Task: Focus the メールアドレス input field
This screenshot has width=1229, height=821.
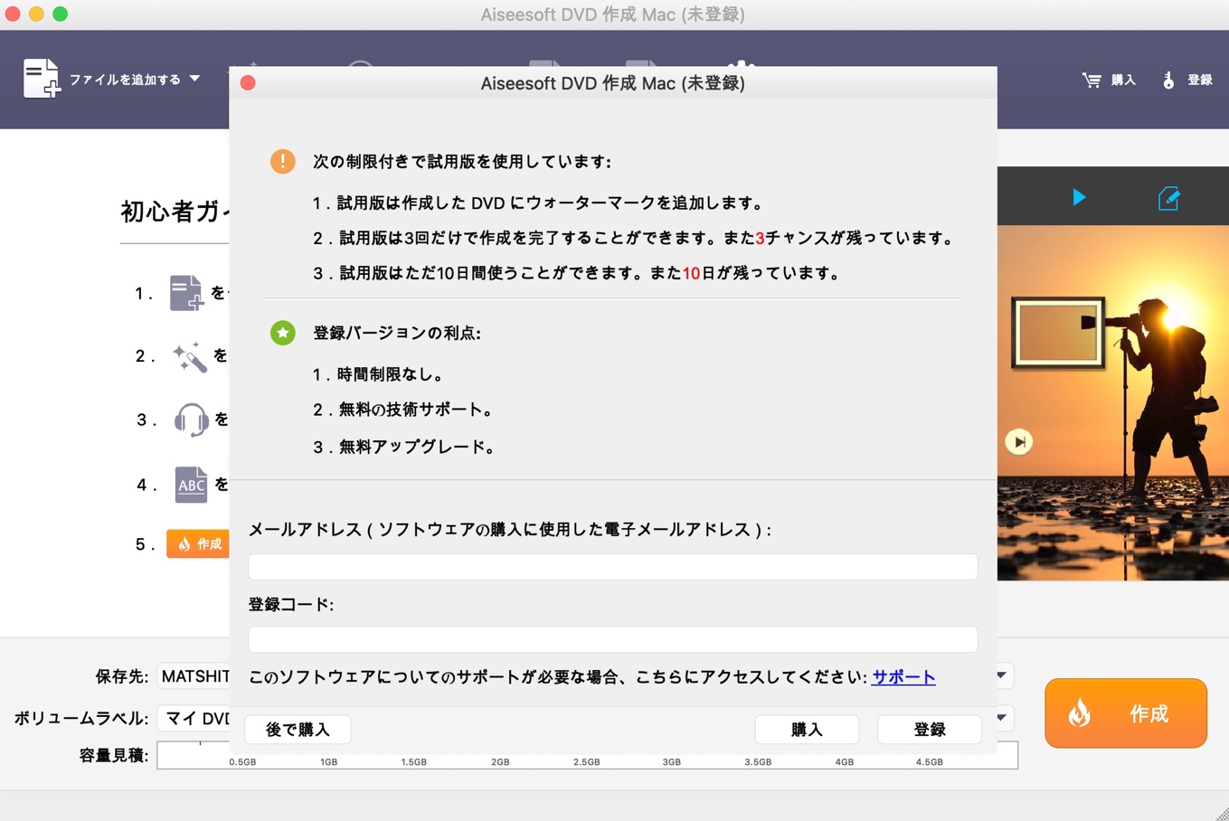Action: (x=613, y=567)
